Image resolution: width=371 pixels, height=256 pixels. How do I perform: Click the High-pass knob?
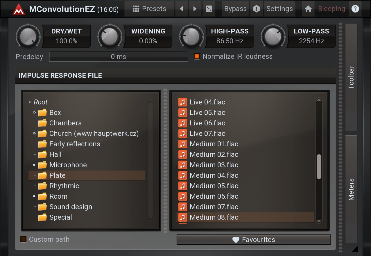pos(191,36)
